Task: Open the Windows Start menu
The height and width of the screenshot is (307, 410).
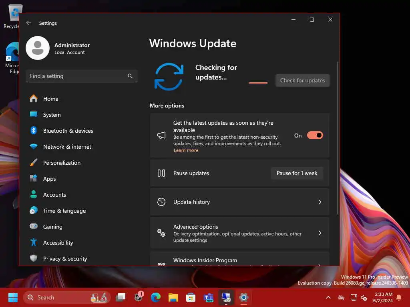Action: pyautogui.click(x=13, y=297)
